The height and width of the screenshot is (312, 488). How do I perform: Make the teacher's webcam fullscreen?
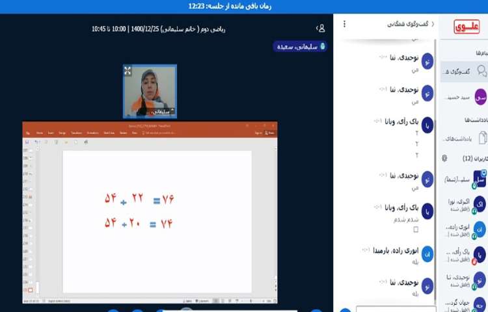[x=128, y=71]
